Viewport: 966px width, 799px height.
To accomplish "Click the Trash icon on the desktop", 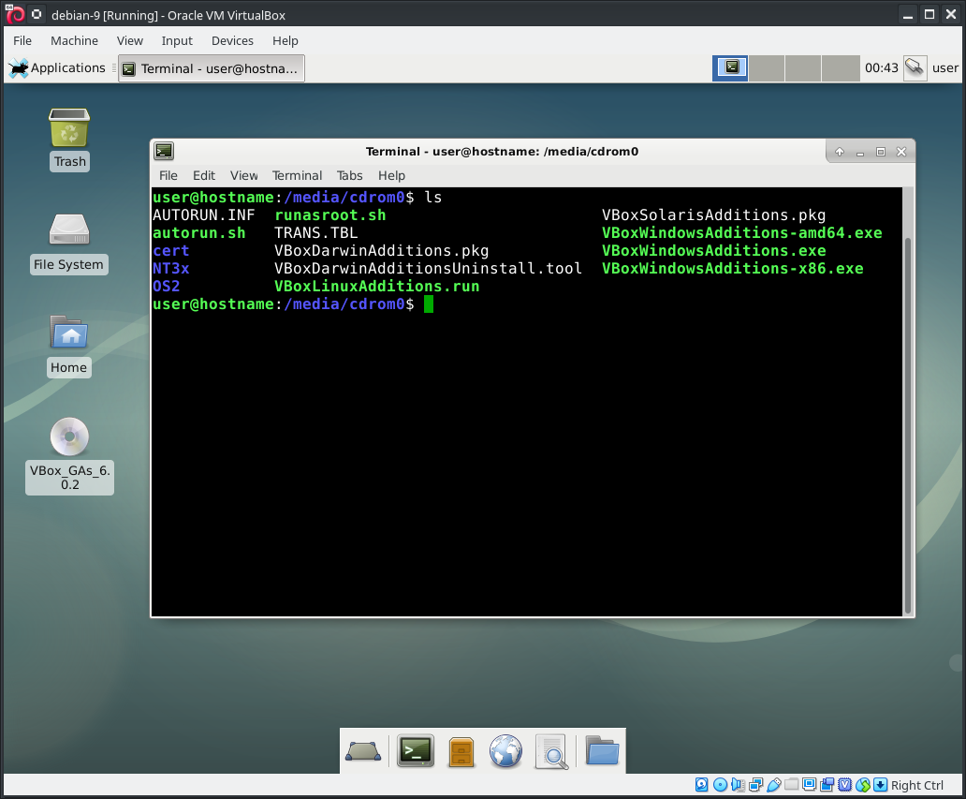I will coord(69,128).
